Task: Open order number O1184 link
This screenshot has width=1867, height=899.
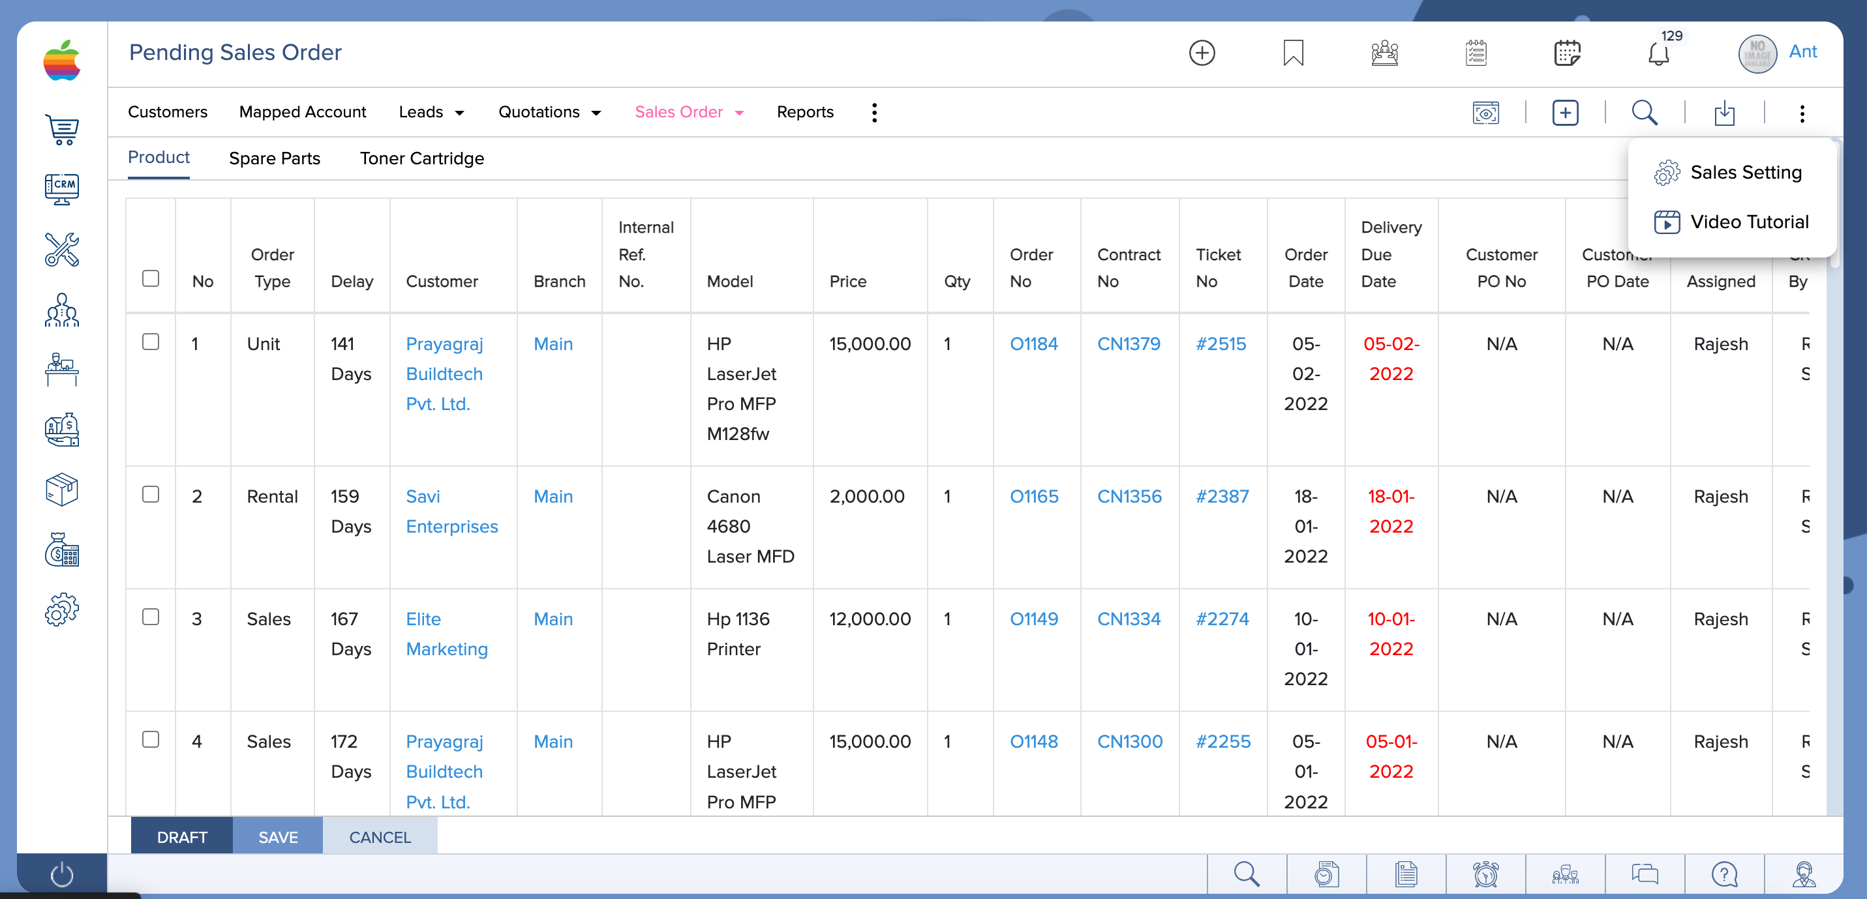Action: pos(1033,344)
